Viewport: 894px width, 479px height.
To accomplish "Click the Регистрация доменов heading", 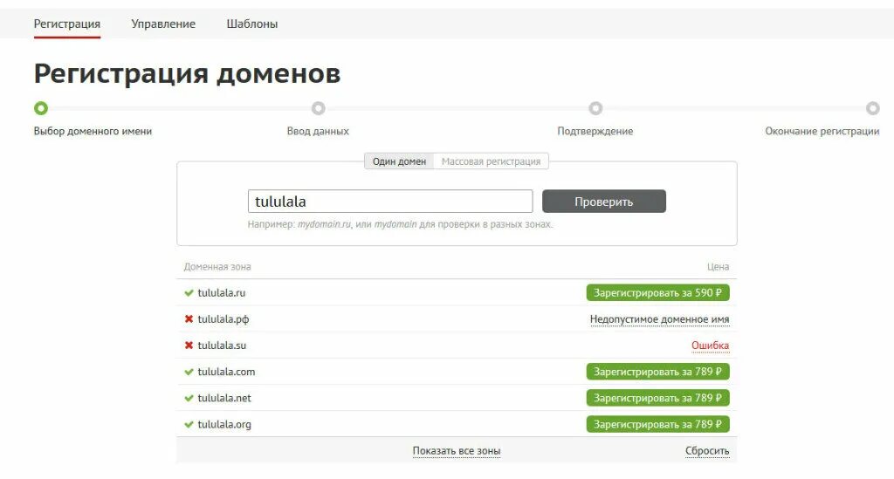I will coord(187,74).
